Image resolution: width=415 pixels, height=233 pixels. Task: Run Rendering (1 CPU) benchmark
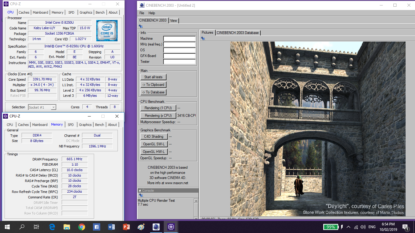(x=158, y=108)
